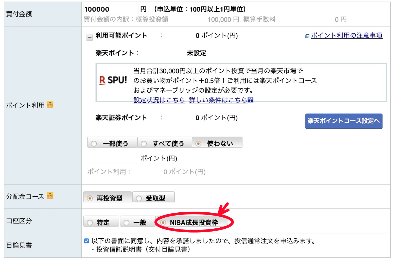Screen dimensions: 394x262
Task: Select the 再投資型 distribution option
Action: [x=108, y=197]
